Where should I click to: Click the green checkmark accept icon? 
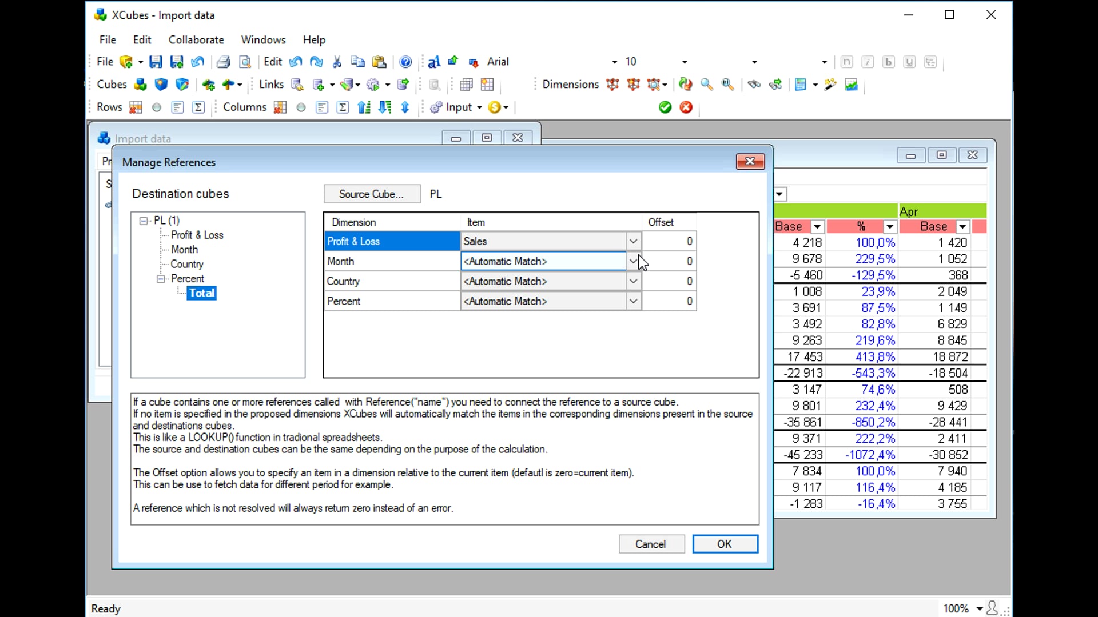click(665, 107)
